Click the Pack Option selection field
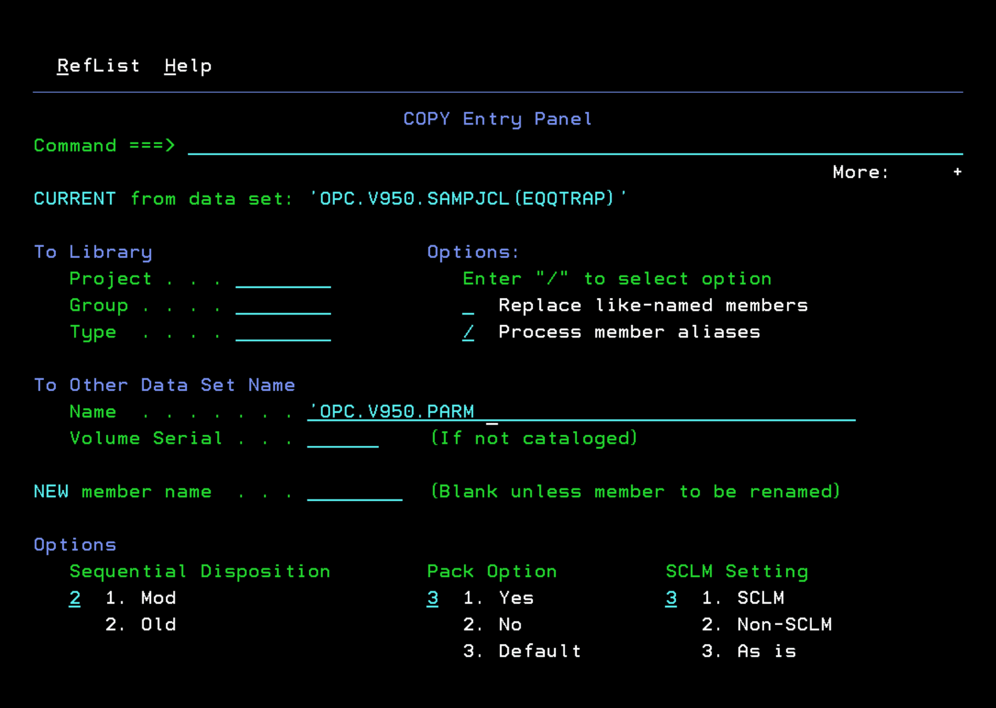The height and width of the screenshot is (708, 996). (x=432, y=598)
